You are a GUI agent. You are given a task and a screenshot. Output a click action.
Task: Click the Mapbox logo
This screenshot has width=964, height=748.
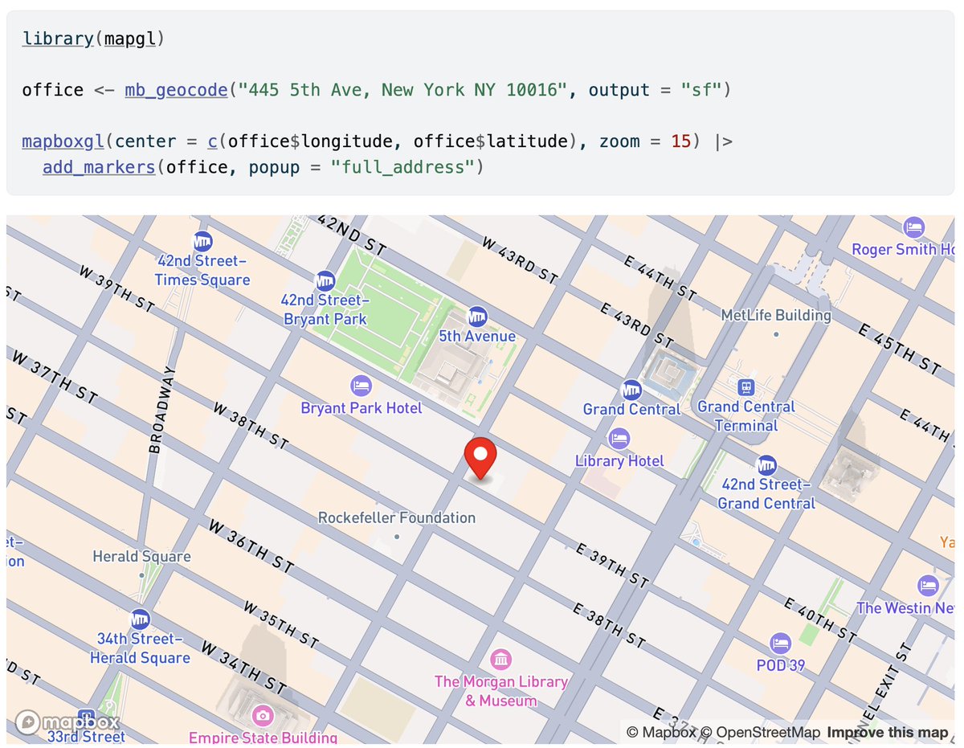[67, 721]
